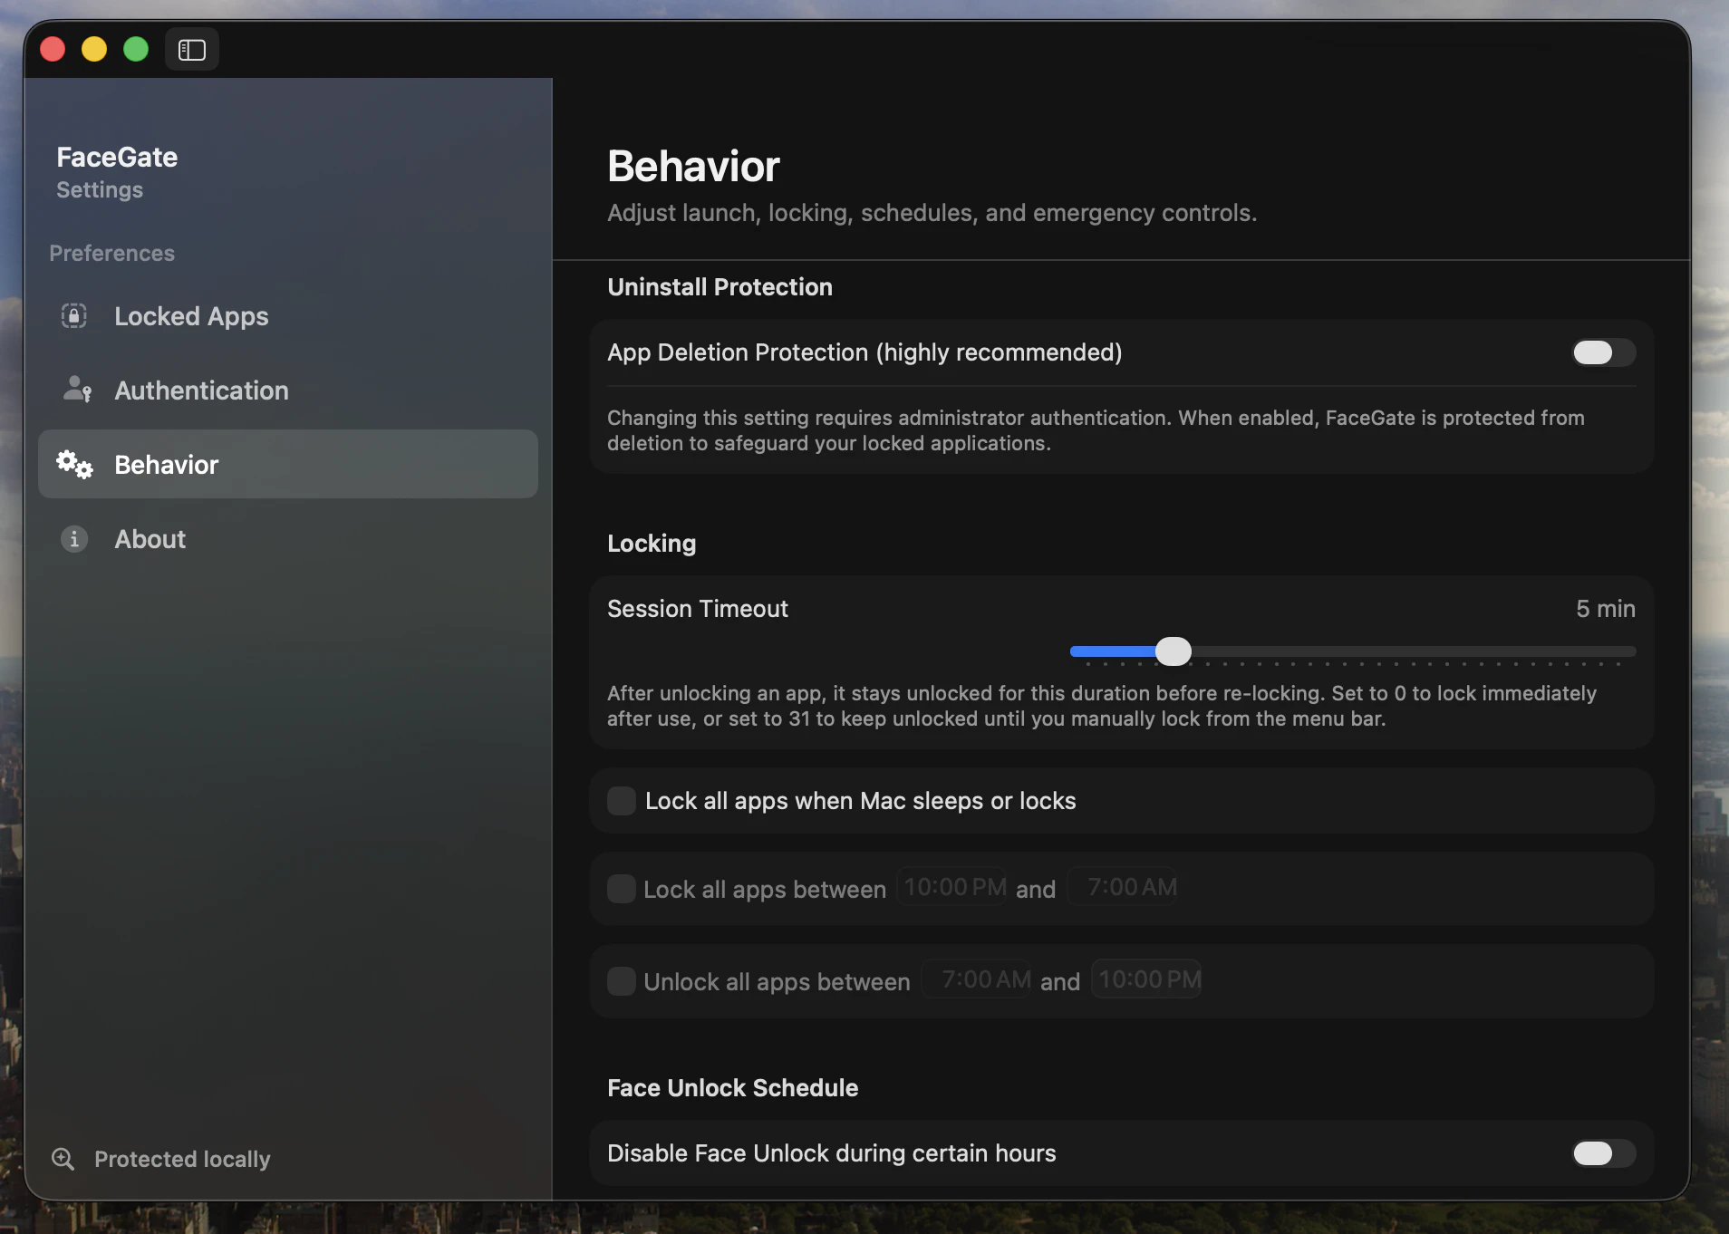
Task: Click the About info icon
Action: (x=74, y=539)
